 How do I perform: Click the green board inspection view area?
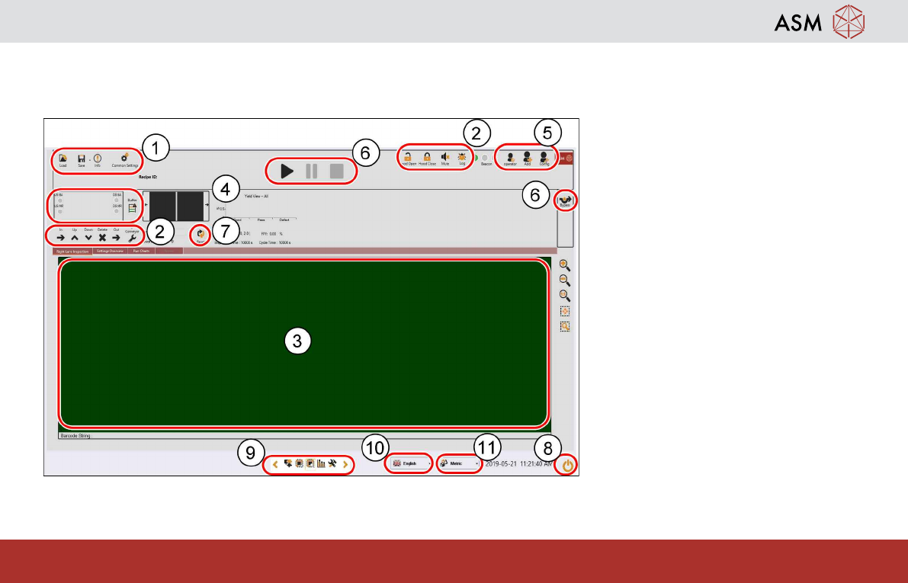pyautogui.click(x=303, y=344)
